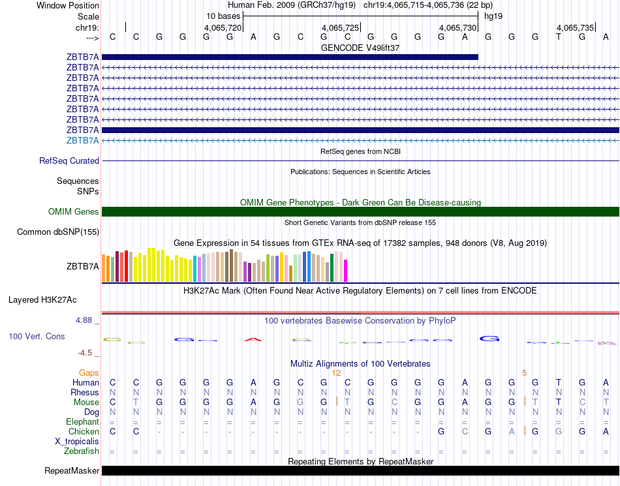
Task: Open the GENCODE V49lift37 track title
Action: pyautogui.click(x=360, y=48)
